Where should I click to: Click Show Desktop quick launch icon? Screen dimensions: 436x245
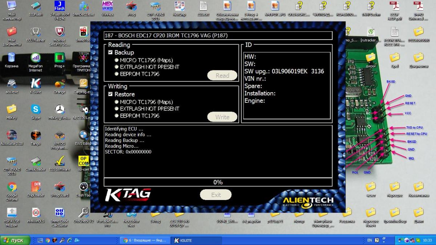(40, 240)
